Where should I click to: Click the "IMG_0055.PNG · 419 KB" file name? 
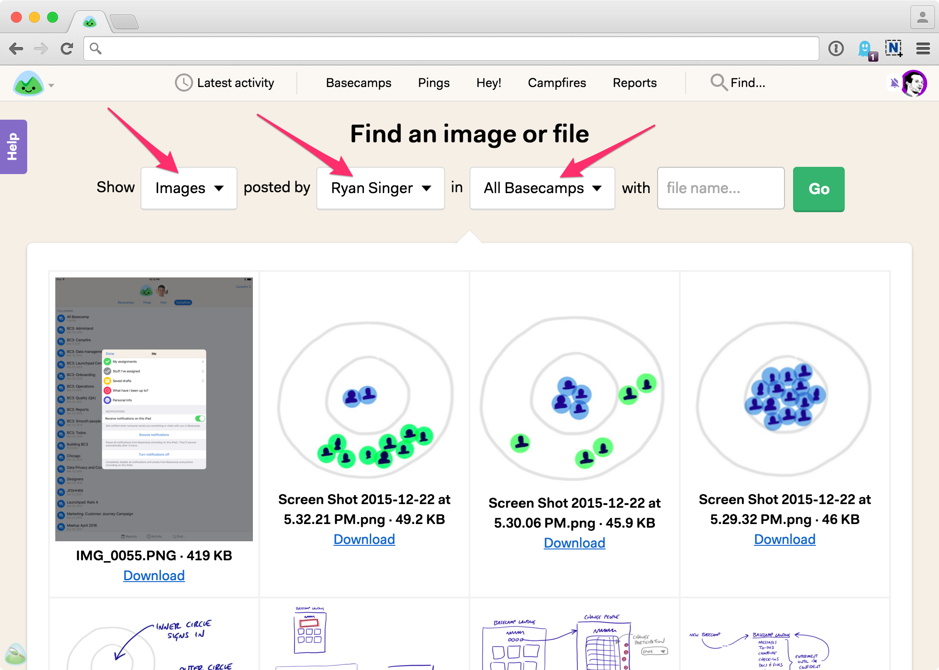pyautogui.click(x=154, y=556)
